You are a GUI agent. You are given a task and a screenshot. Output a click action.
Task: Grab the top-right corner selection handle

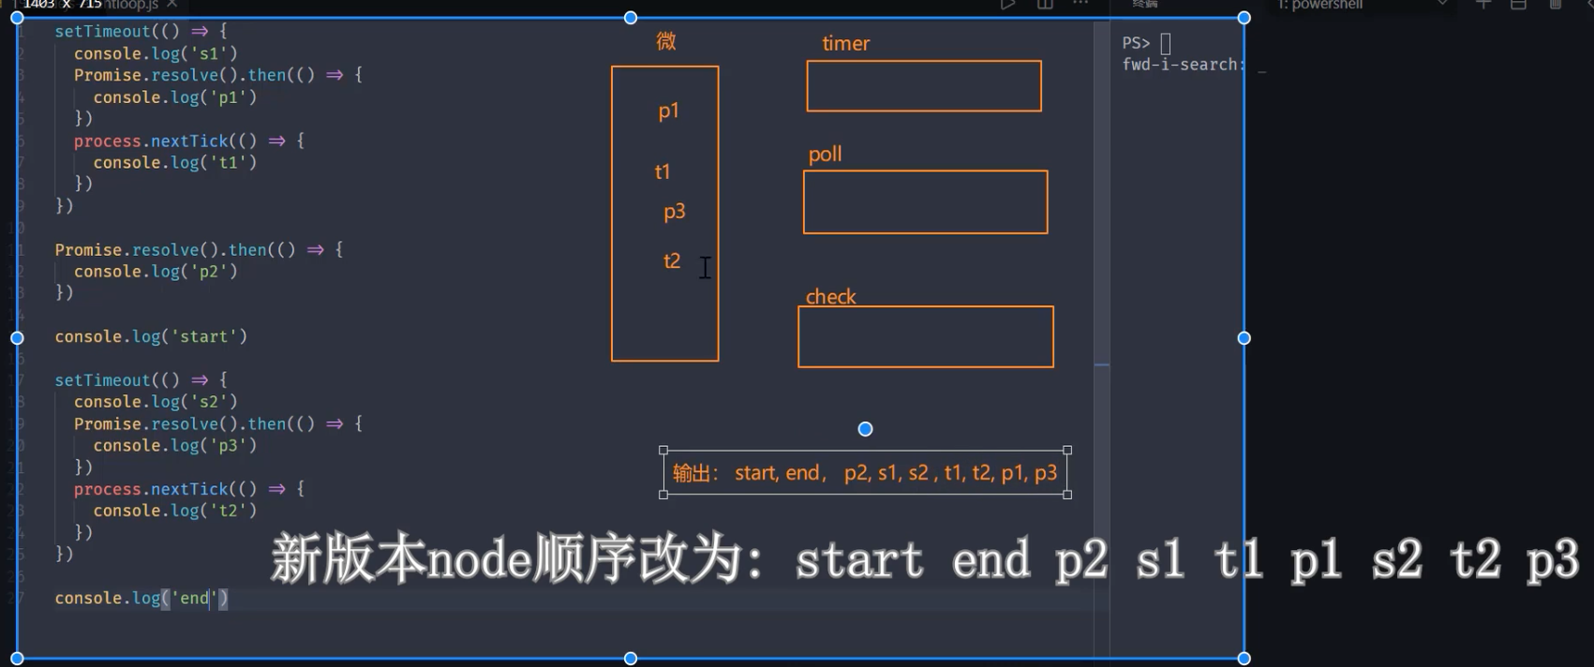1244,18
